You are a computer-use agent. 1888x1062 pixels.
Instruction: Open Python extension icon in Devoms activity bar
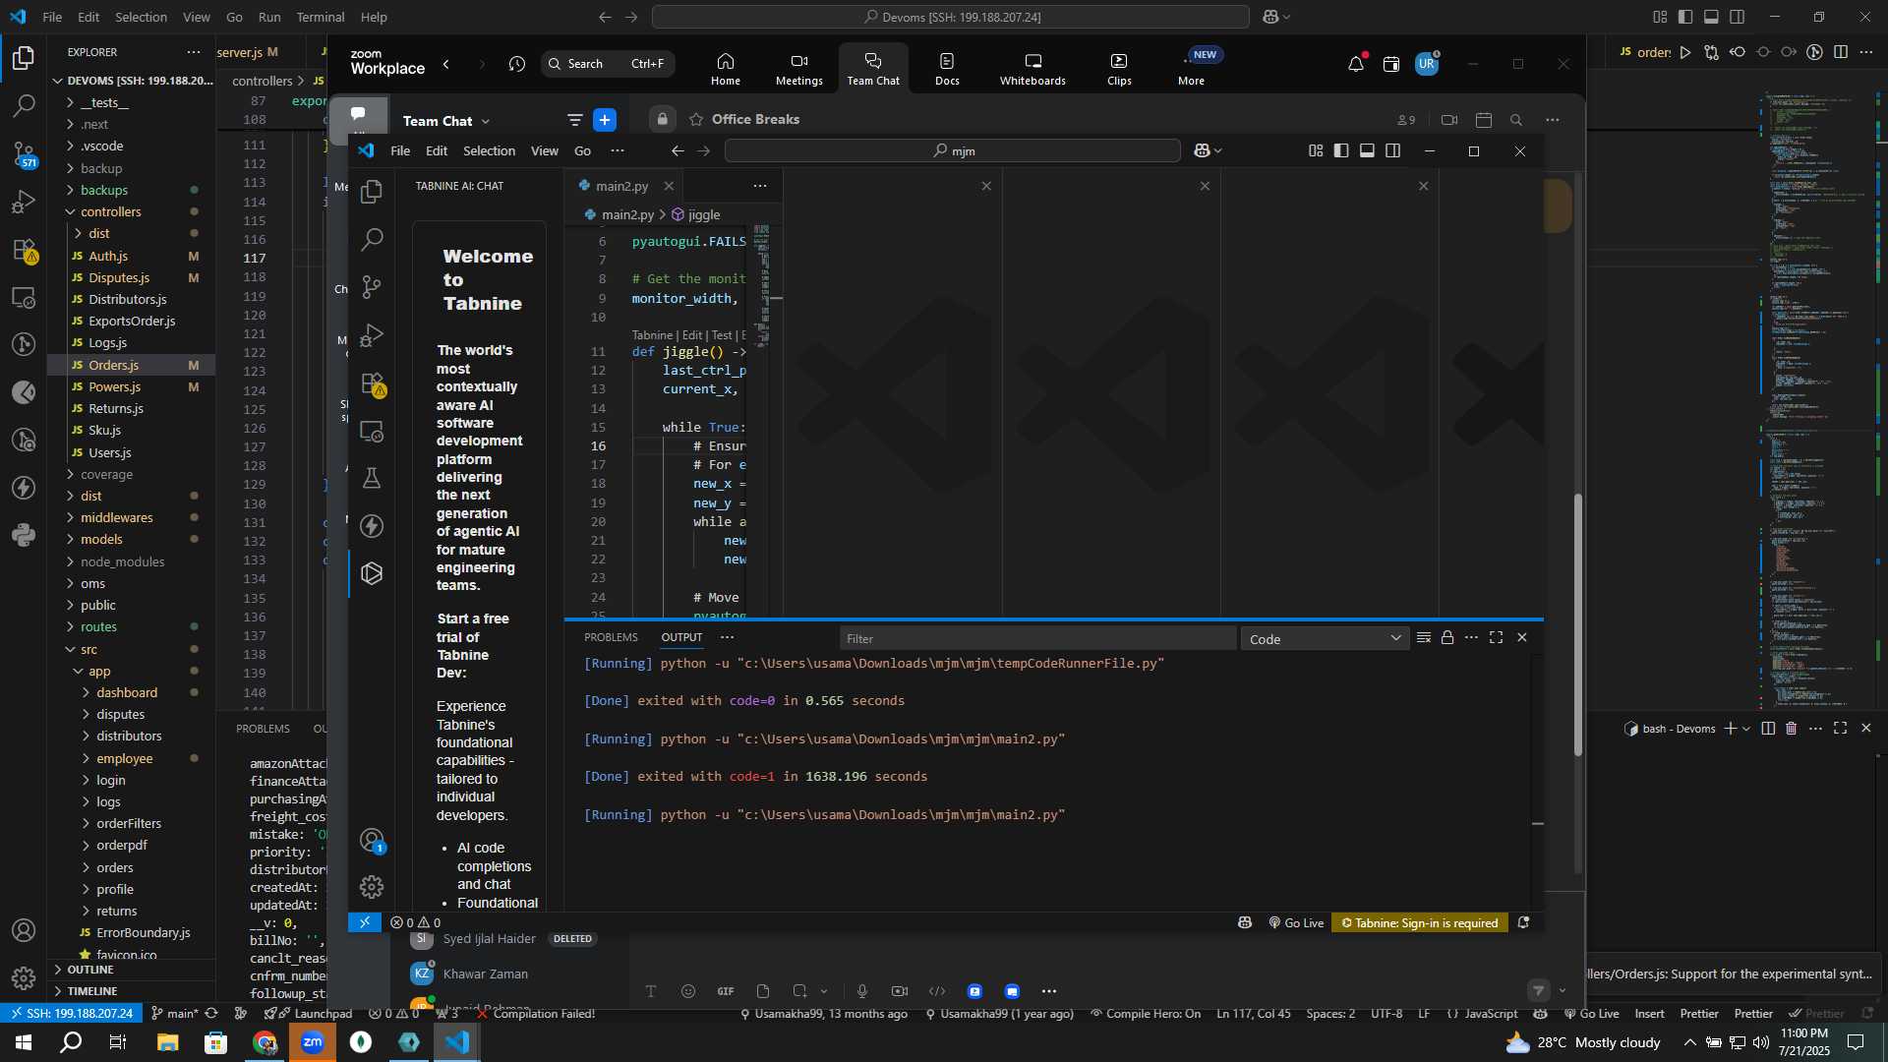[24, 536]
